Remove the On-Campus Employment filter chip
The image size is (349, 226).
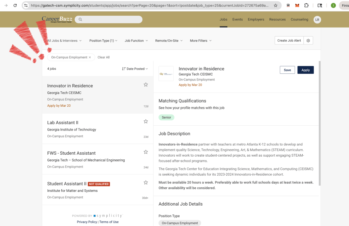pyautogui.click(x=90, y=57)
